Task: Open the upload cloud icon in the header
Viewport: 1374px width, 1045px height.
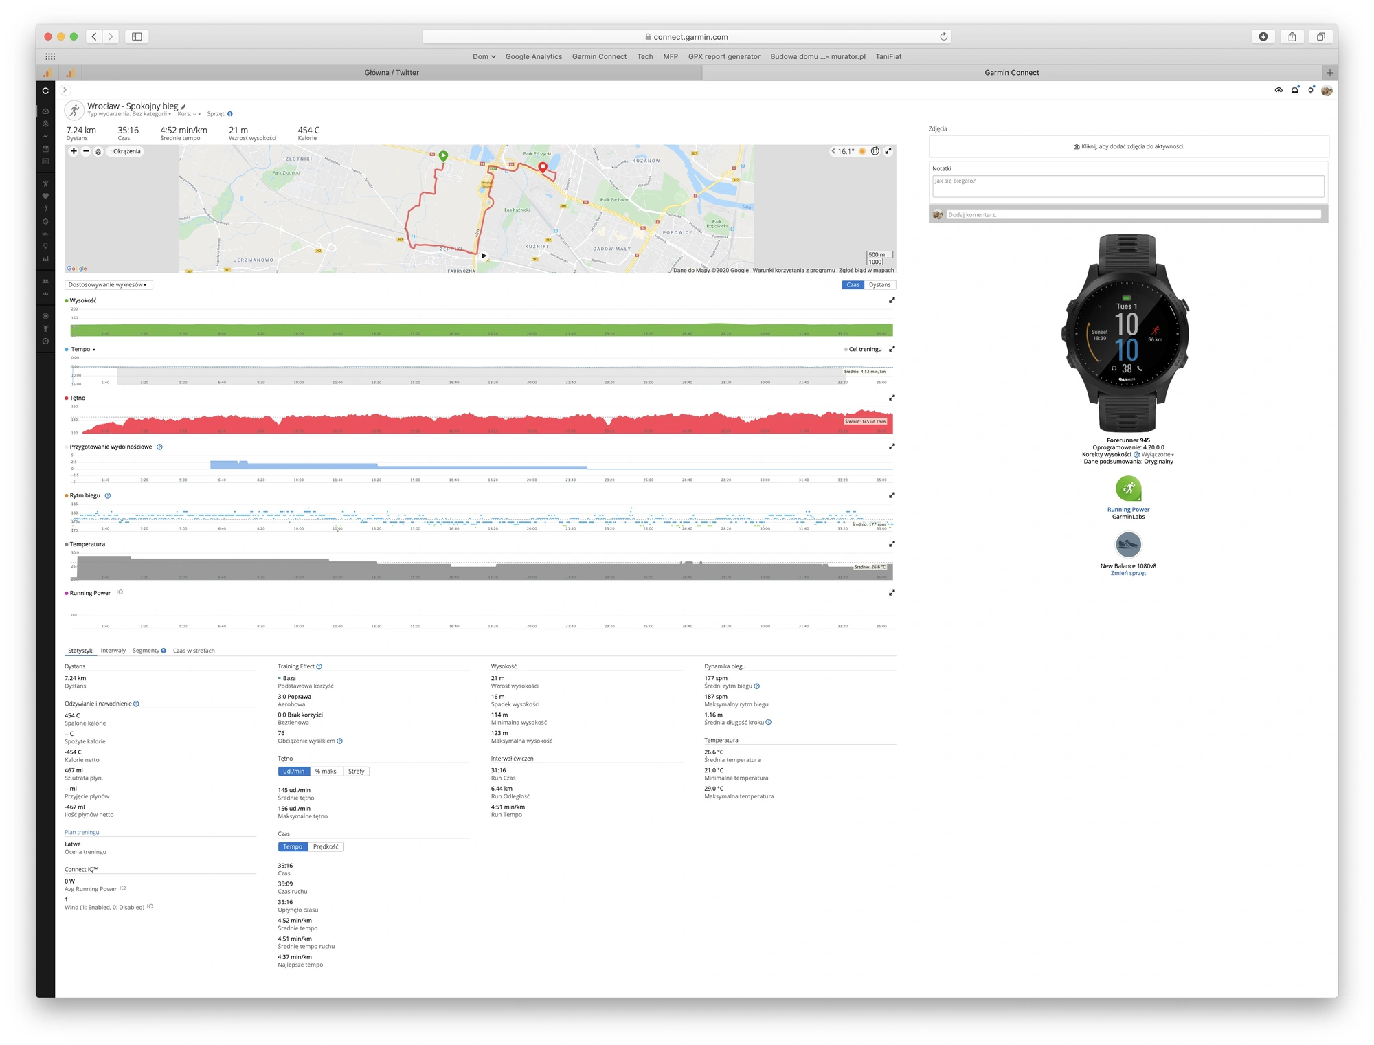Action: point(1279,90)
